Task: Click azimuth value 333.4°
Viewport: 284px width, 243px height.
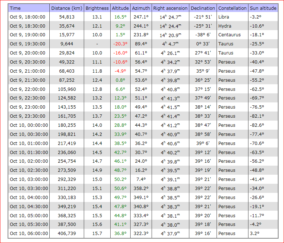Action: [141, 215]
